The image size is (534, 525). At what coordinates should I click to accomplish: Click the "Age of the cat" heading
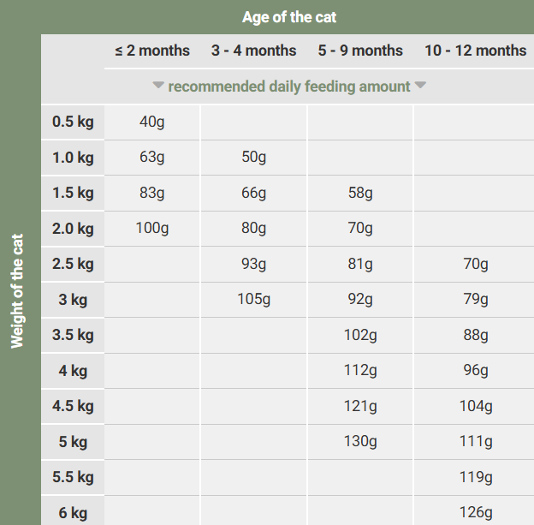[289, 17]
